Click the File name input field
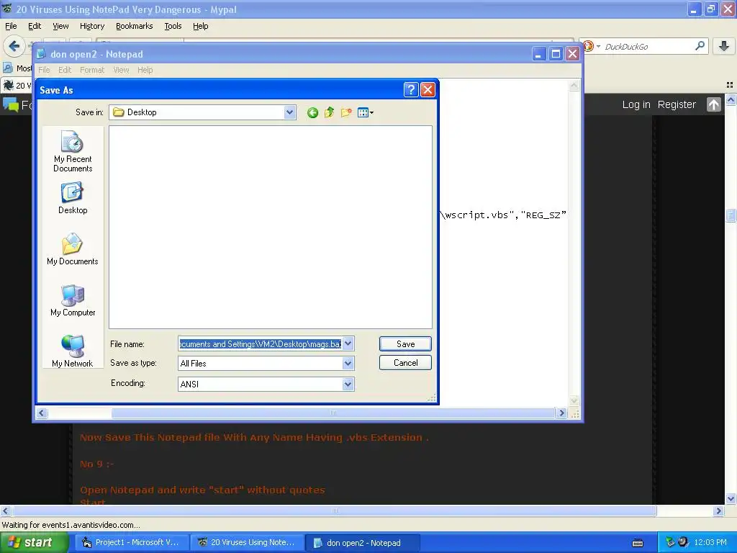This screenshot has height=553, width=737. pos(260,343)
